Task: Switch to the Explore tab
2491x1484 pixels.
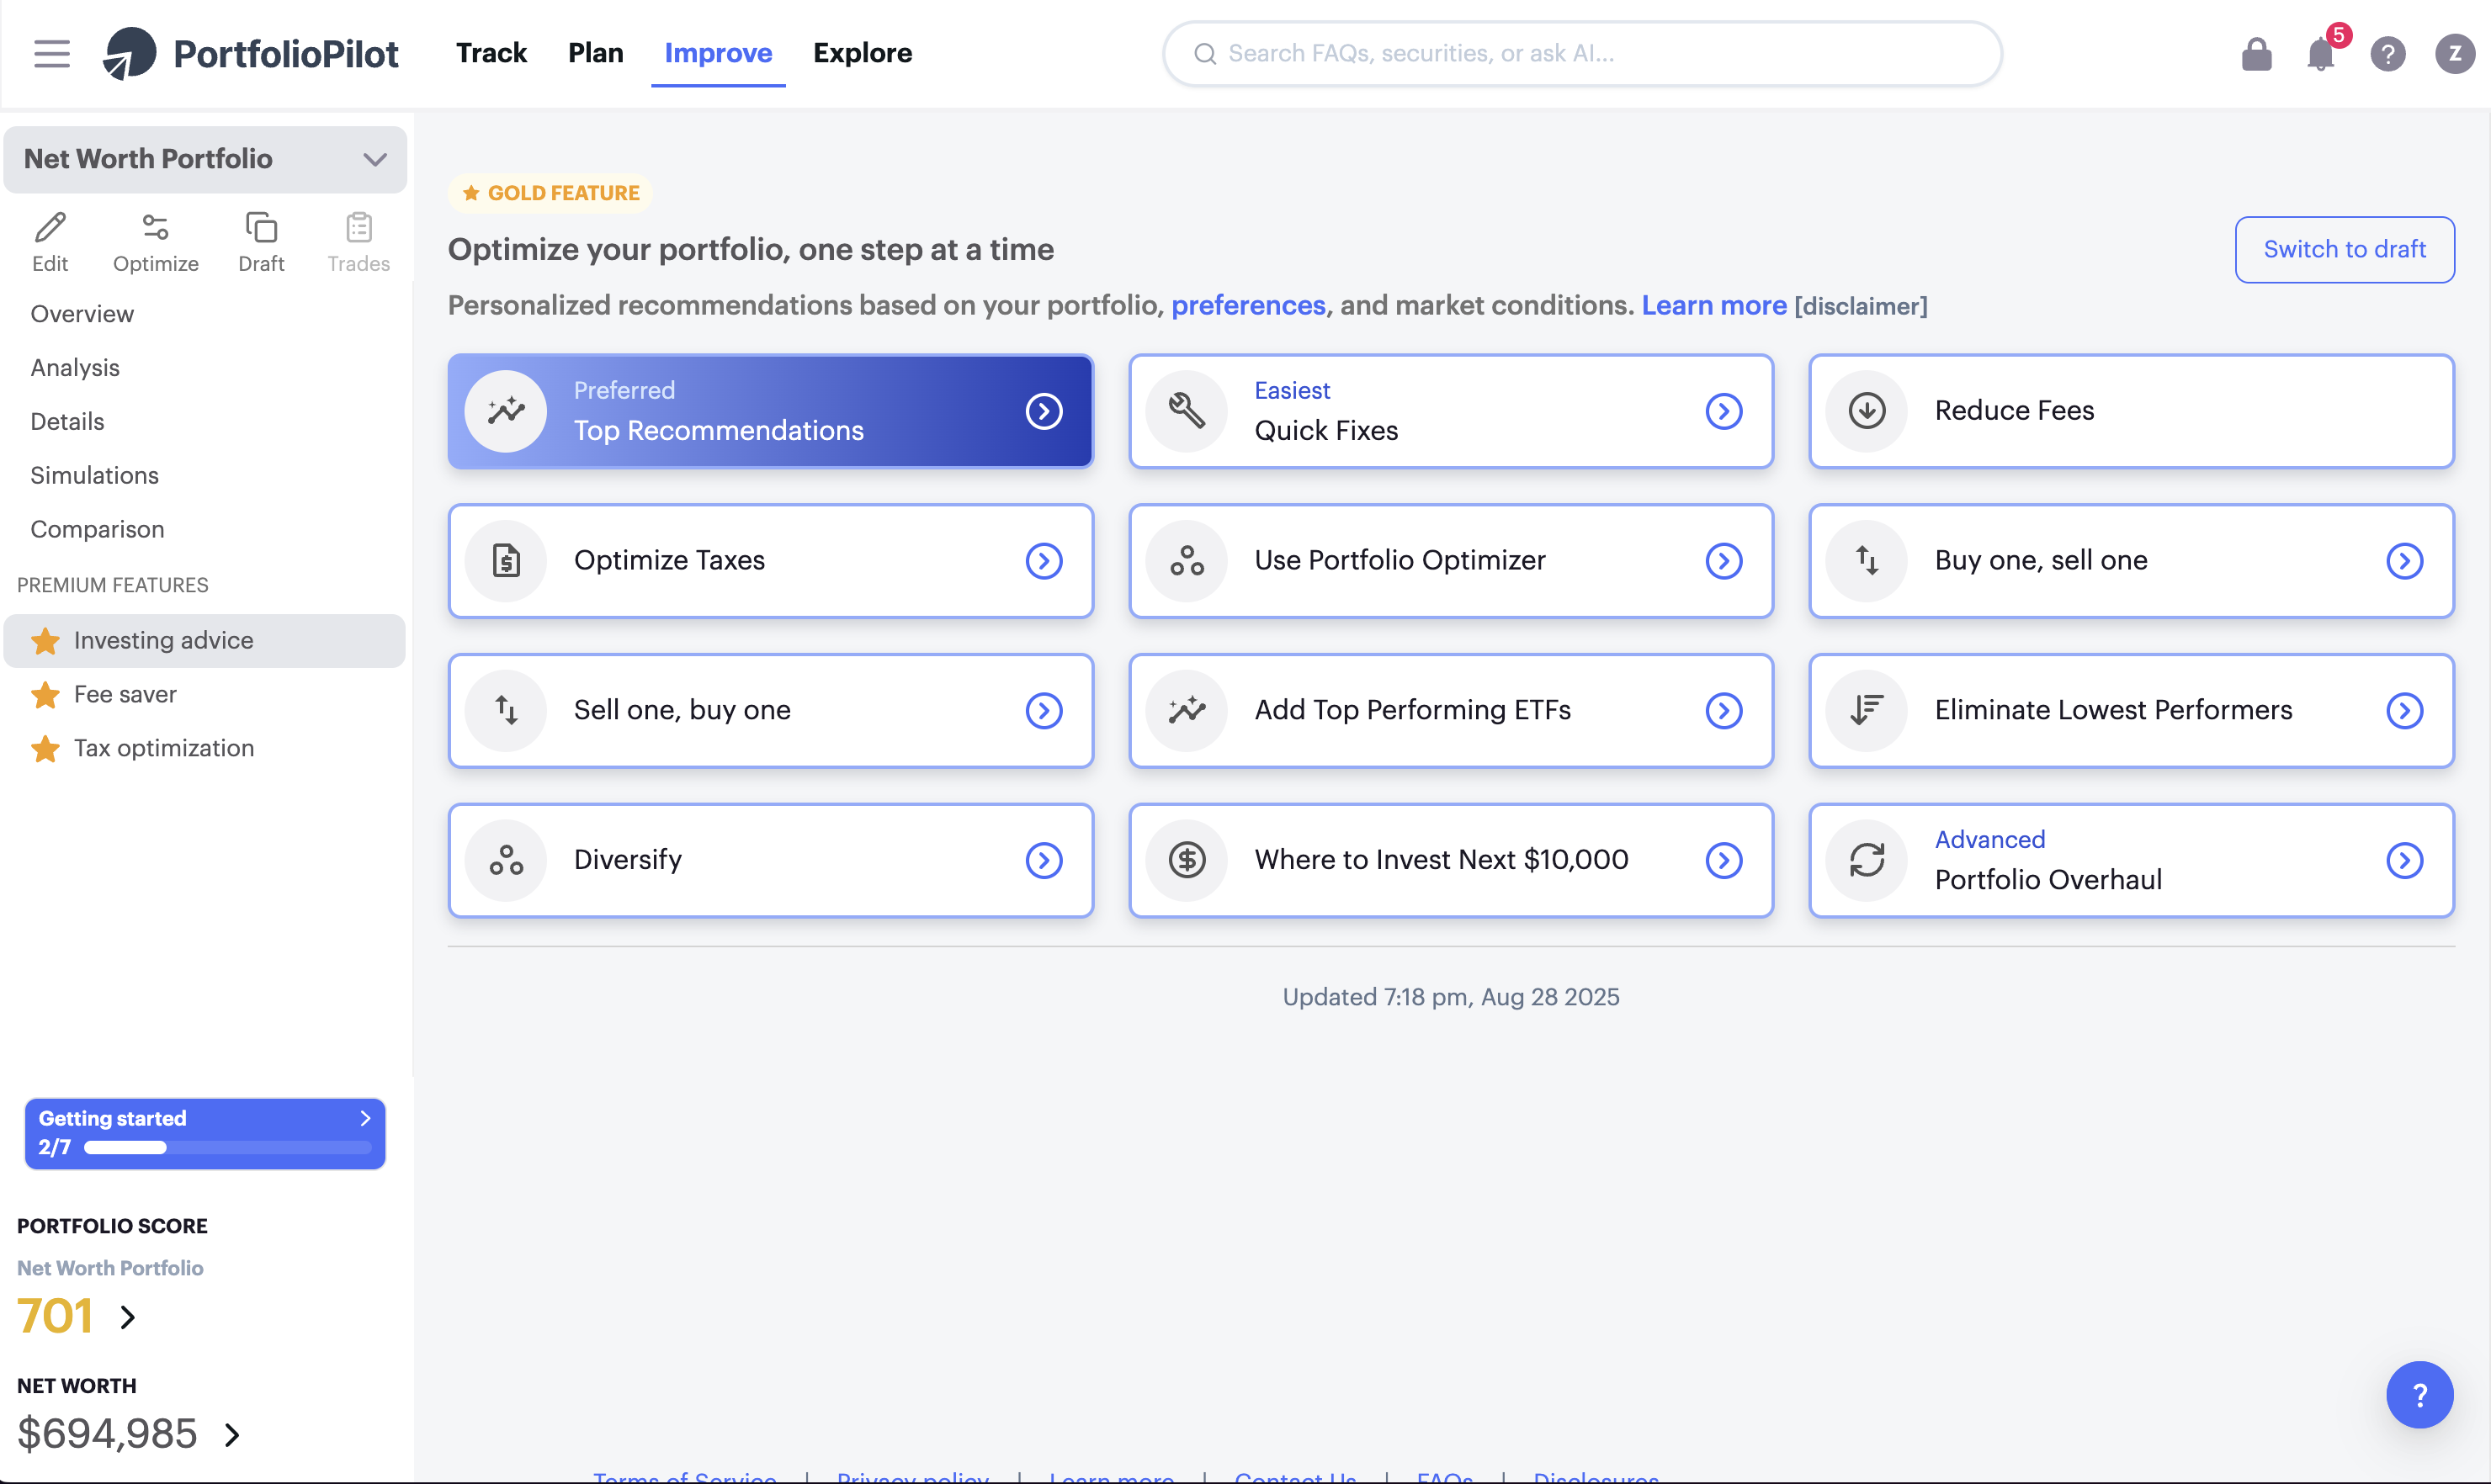Action: coord(863,53)
